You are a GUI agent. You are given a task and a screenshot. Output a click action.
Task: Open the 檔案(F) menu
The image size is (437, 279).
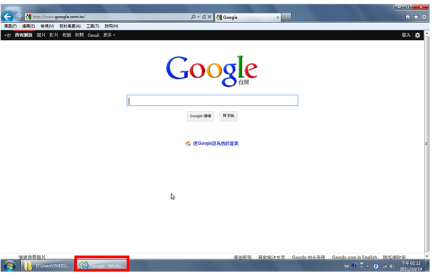click(x=10, y=26)
